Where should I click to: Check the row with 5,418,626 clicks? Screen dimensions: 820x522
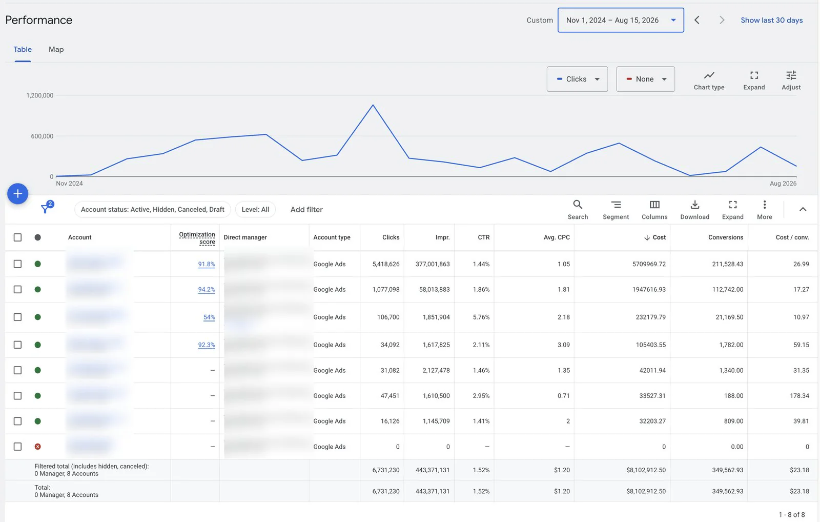(x=17, y=264)
